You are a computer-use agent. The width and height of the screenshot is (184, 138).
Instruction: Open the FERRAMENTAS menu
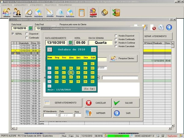click(x=65, y=5)
